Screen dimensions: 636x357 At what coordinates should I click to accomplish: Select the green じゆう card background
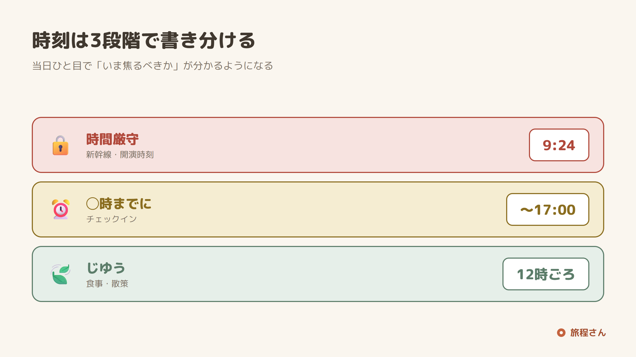pos(318,274)
